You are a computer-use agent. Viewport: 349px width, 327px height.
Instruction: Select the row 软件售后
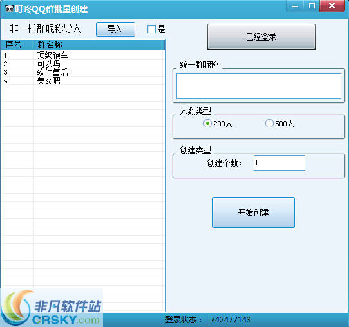coord(83,72)
